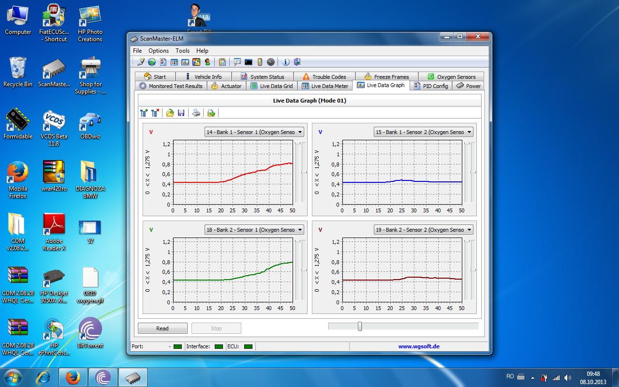Open the OBDwiz desktop shortcut

(x=90, y=125)
